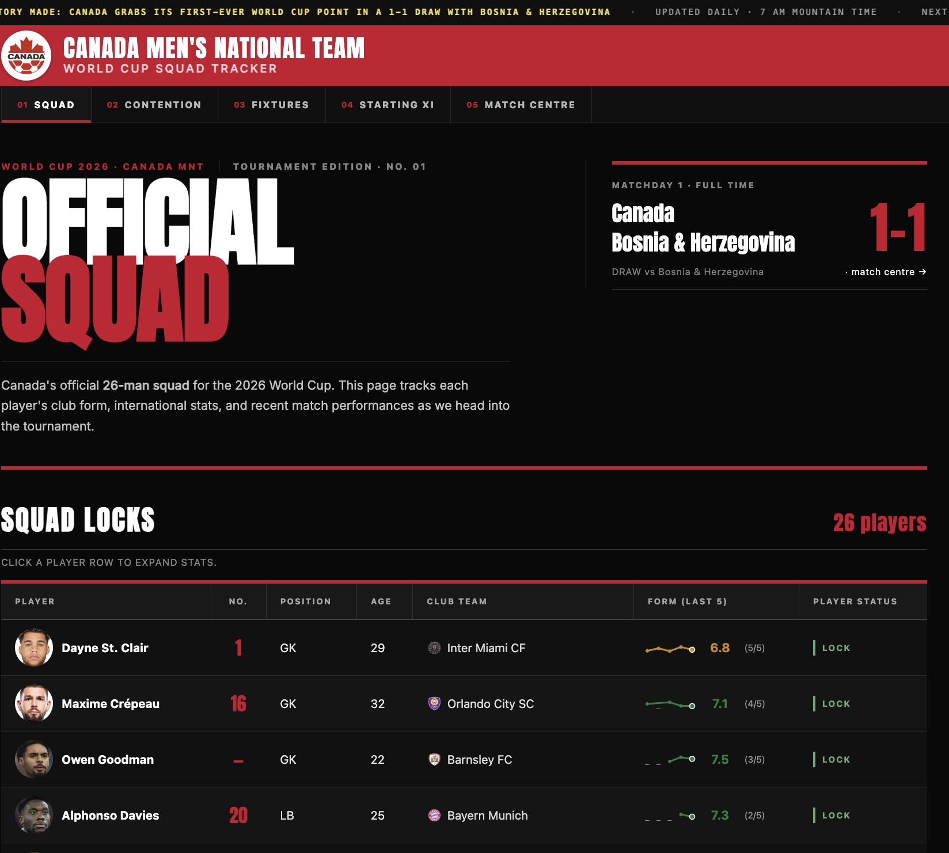The height and width of the screenshot is (853, 949).
Task: Click jersey number 1 for St. Clair
Action: coord(238,648)
